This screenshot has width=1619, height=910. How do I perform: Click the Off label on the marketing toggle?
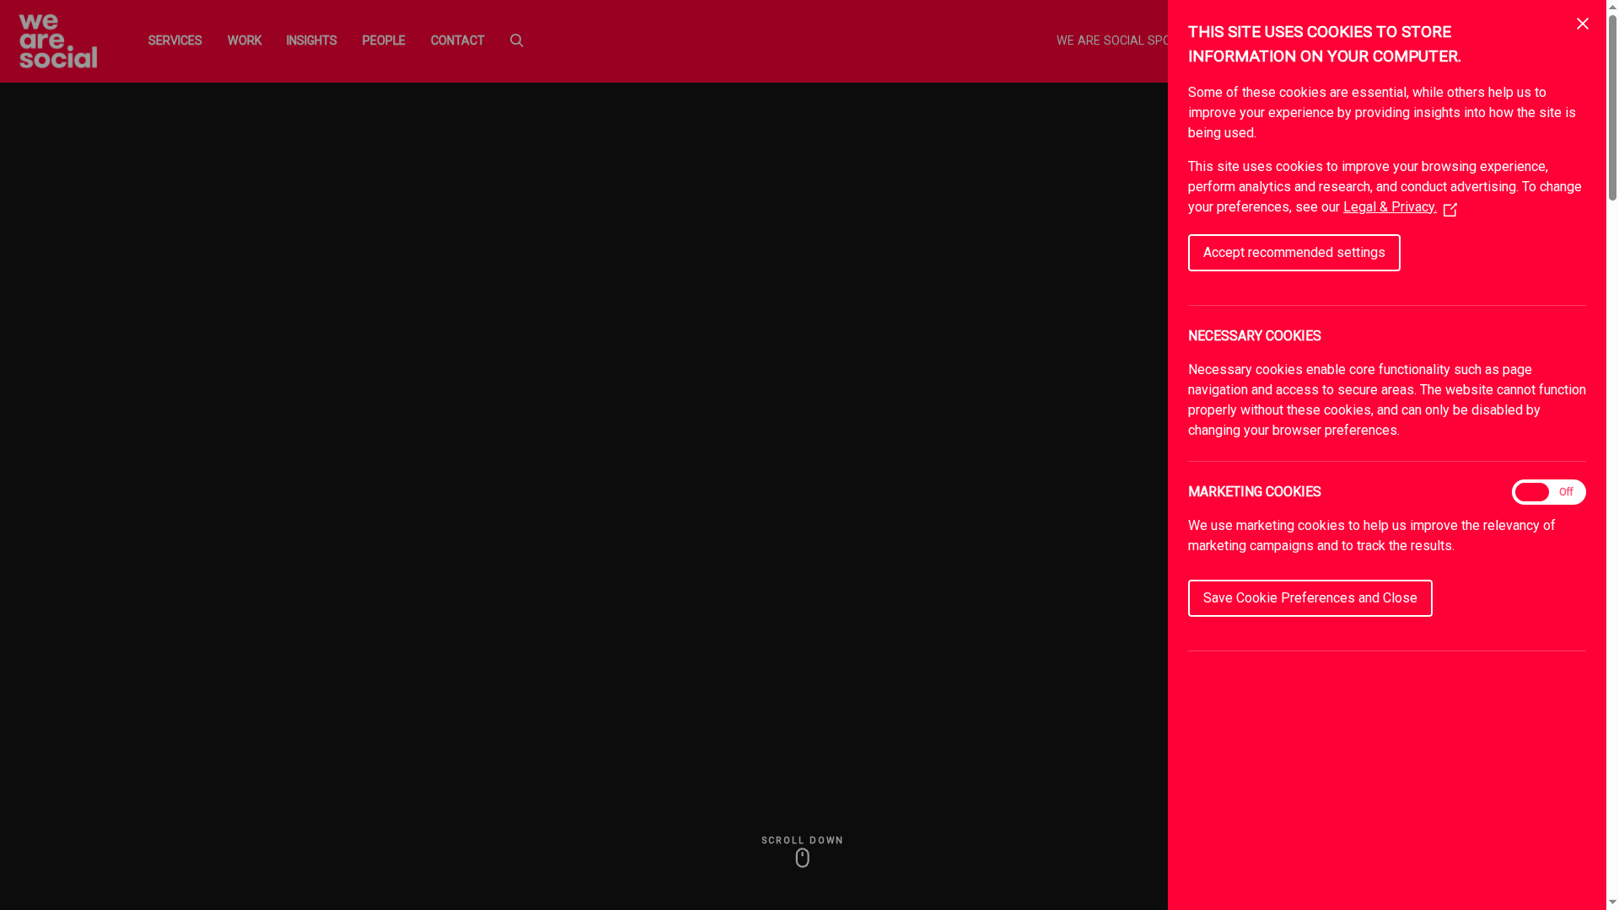coord(1566,492)
